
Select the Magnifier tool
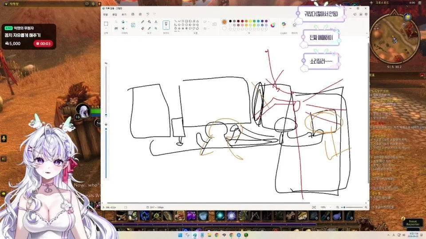156,28
